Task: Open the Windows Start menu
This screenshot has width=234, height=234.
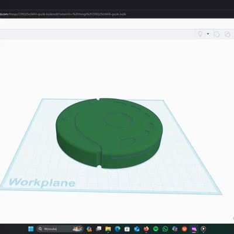Action: click(31, 229)
